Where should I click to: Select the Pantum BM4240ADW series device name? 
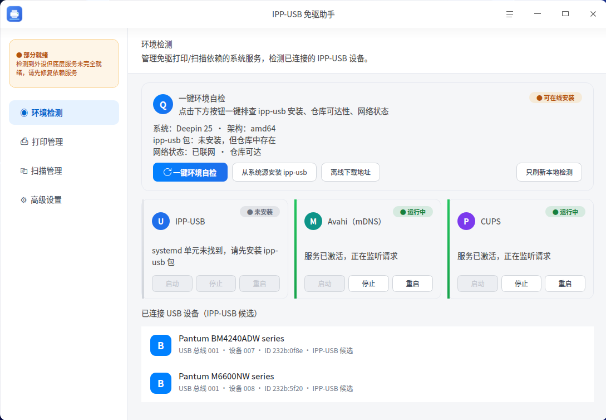point(231,339)
